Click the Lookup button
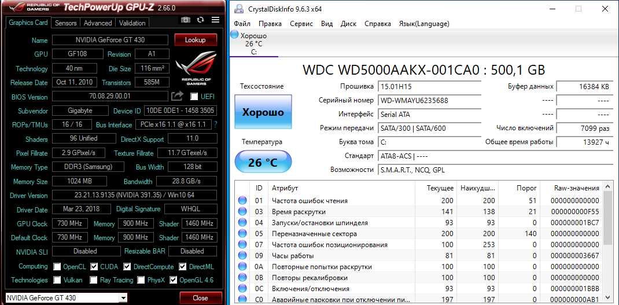Screen dimensions: 619x305 [x=196, y=40]
